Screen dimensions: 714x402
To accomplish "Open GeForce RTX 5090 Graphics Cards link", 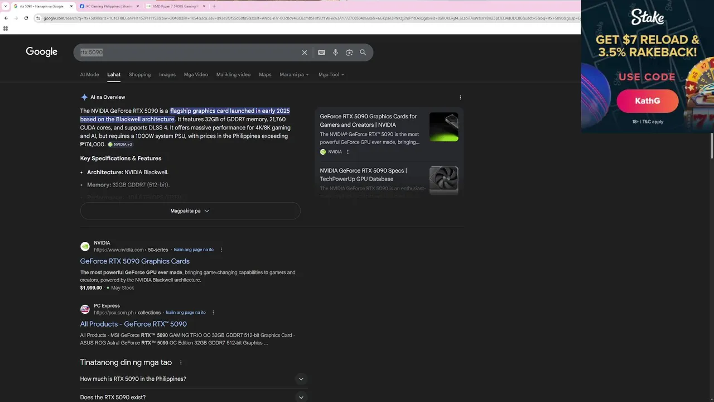I will pos(135,261).
